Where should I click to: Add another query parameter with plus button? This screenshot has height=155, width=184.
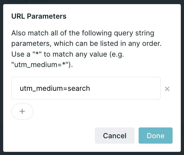[x=22, y=111]
